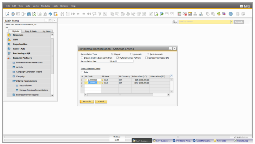Click the Sort A-Z toolbar icon
The height and width of the screenshot is (144, 255).
click(105, 14)
